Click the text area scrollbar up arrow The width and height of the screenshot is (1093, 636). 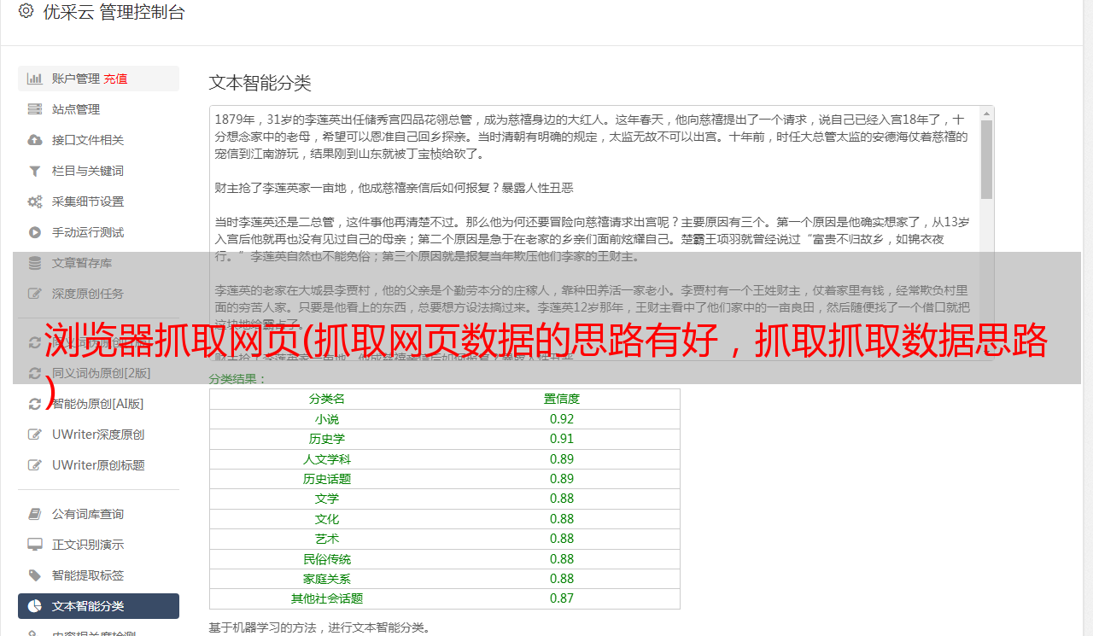pos(986,113)
